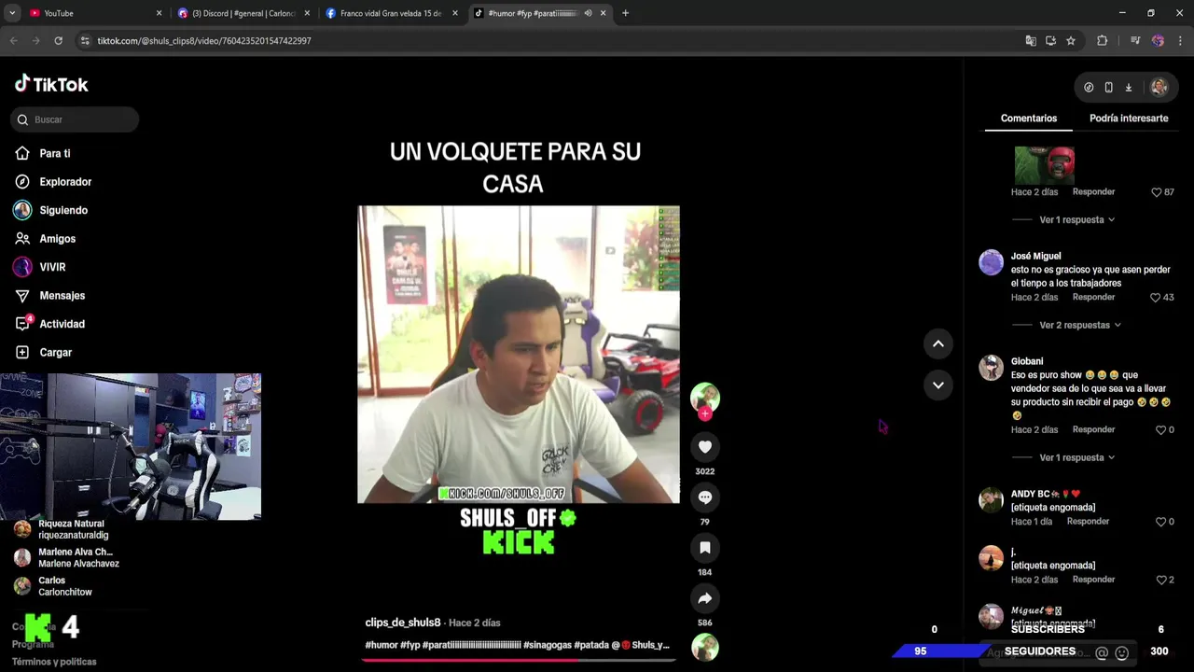Click the address bar URL
The image size is (1194, 672).
pyautogui.click(x=204, y=41)
